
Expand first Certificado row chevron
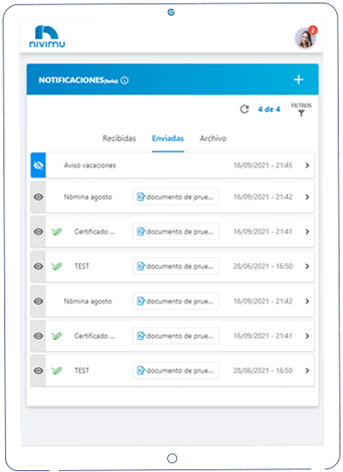click(307, 231)
